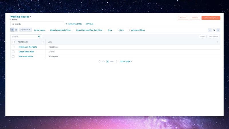Click Area column sort handle

click(x=218, y=42)
